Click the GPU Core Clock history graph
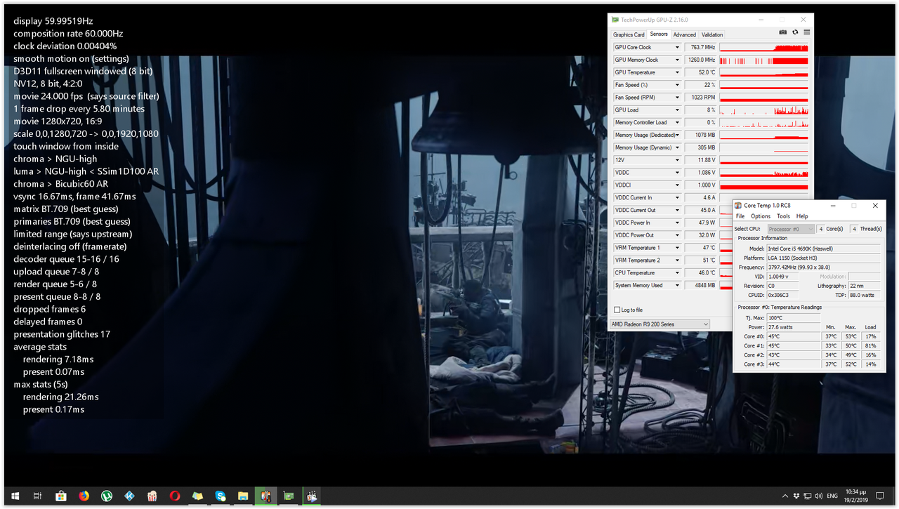 (764, 48)
